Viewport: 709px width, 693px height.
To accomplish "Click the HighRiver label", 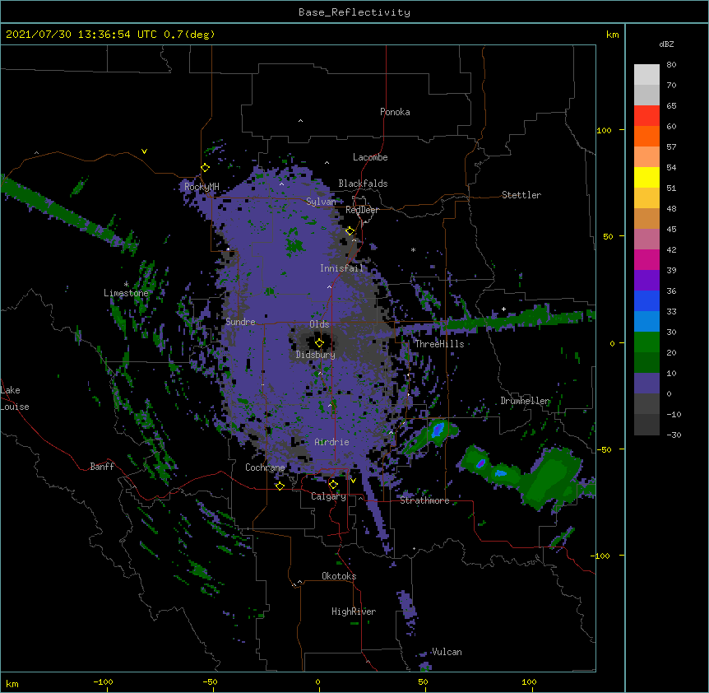I will [x=354, y=612].
